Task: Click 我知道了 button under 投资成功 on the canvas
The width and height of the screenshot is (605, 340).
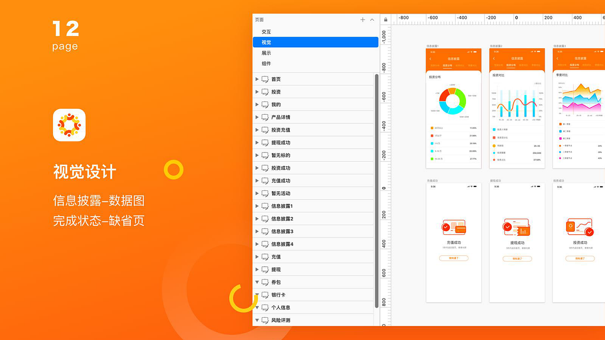Action: [580, 259]
